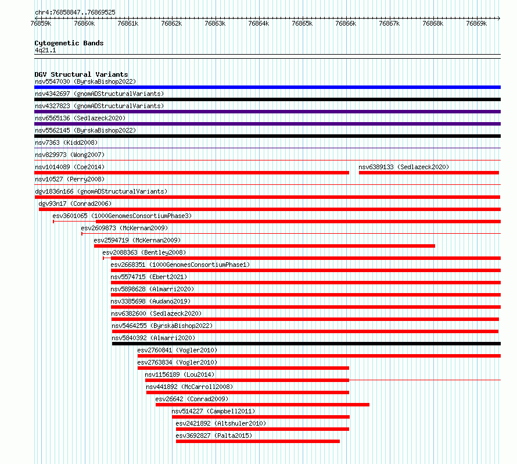
Task: Click the 76863k ruler position
Action: (x=215, y=23)
